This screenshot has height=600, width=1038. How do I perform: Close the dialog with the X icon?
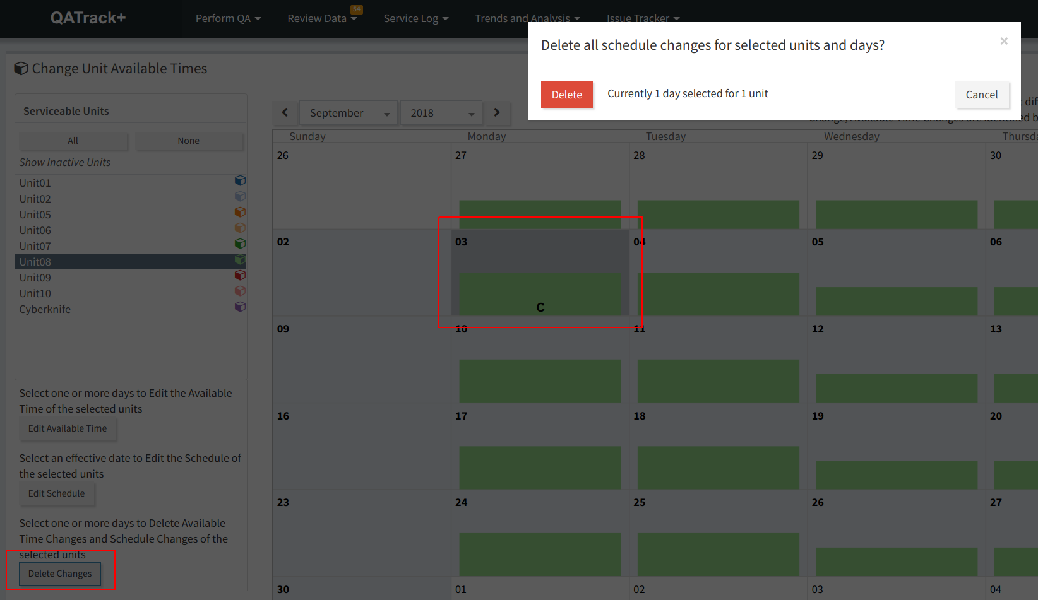tap(1004, 41)
